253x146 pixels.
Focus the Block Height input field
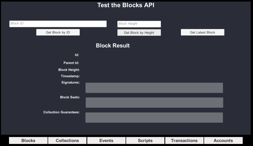139,24
